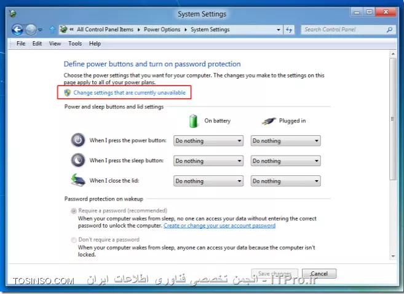Open sleep button On battery dropdown
Image resolution: width=404 pixels, height=294 pixels.
[208, 161]
